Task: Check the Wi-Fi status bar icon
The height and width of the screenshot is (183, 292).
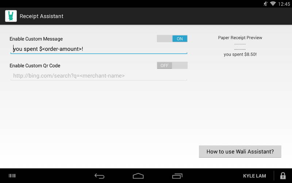Action: [273, 4]
